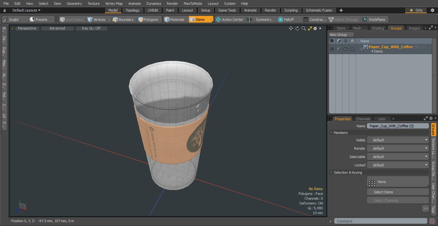438x226 pixels.
Task: Click the viewport rotate icon
Action: (x=297, y=29)
